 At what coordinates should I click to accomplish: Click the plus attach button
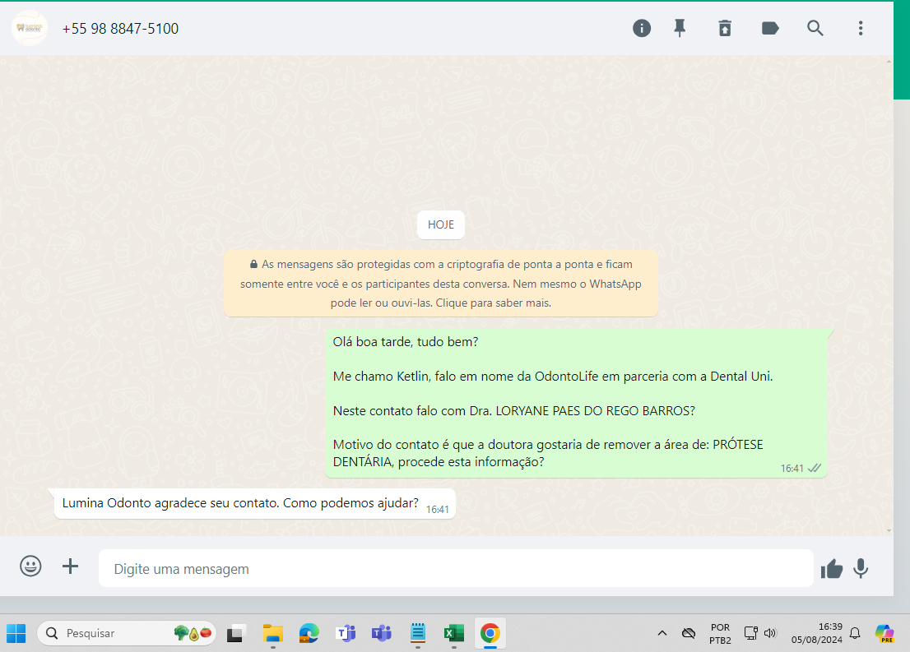(x=70, y=566)
